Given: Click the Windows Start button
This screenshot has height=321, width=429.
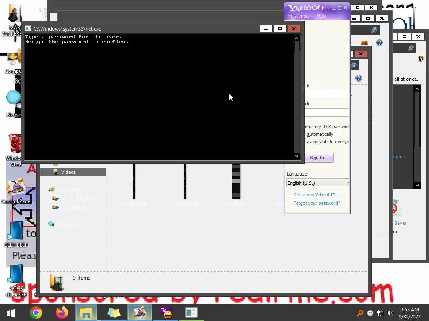Looking at the screenshot, I should 11,313.
